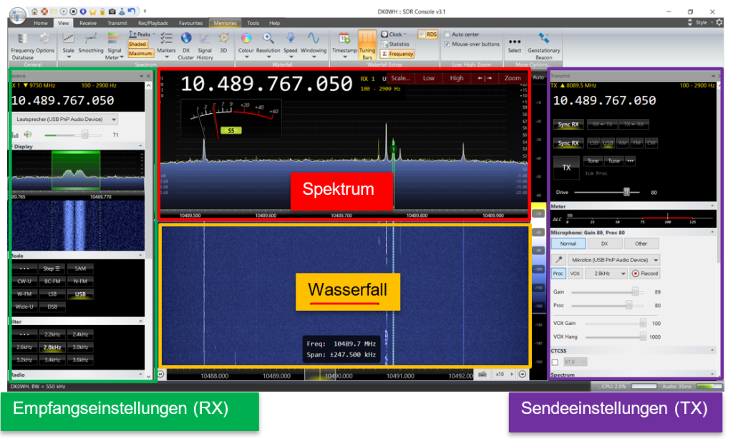Viewport: 733px width, 439px height.
Task: Open 2.8kHz dropdown in Transmit panel
Action: 606,274
